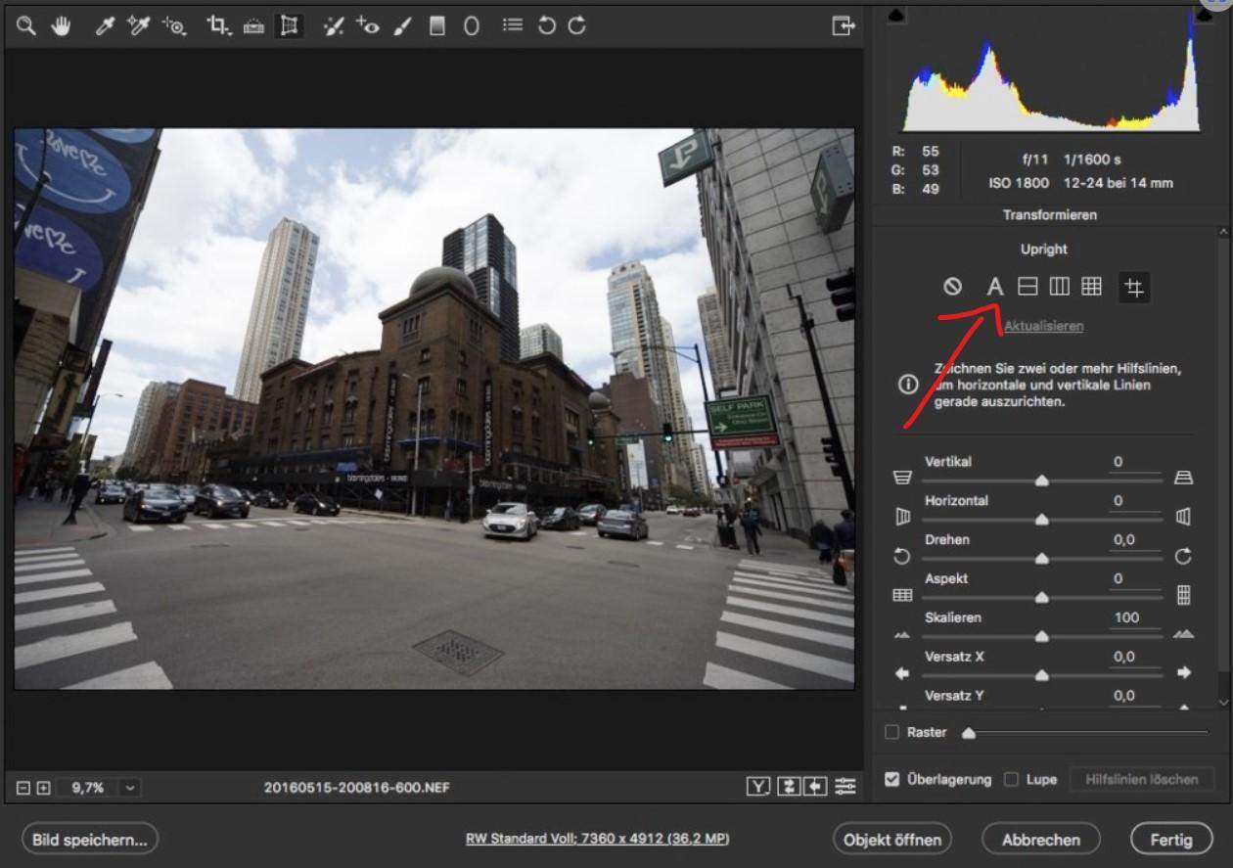
Task: Select the Crop tool
Action: [x=218, y=26]
